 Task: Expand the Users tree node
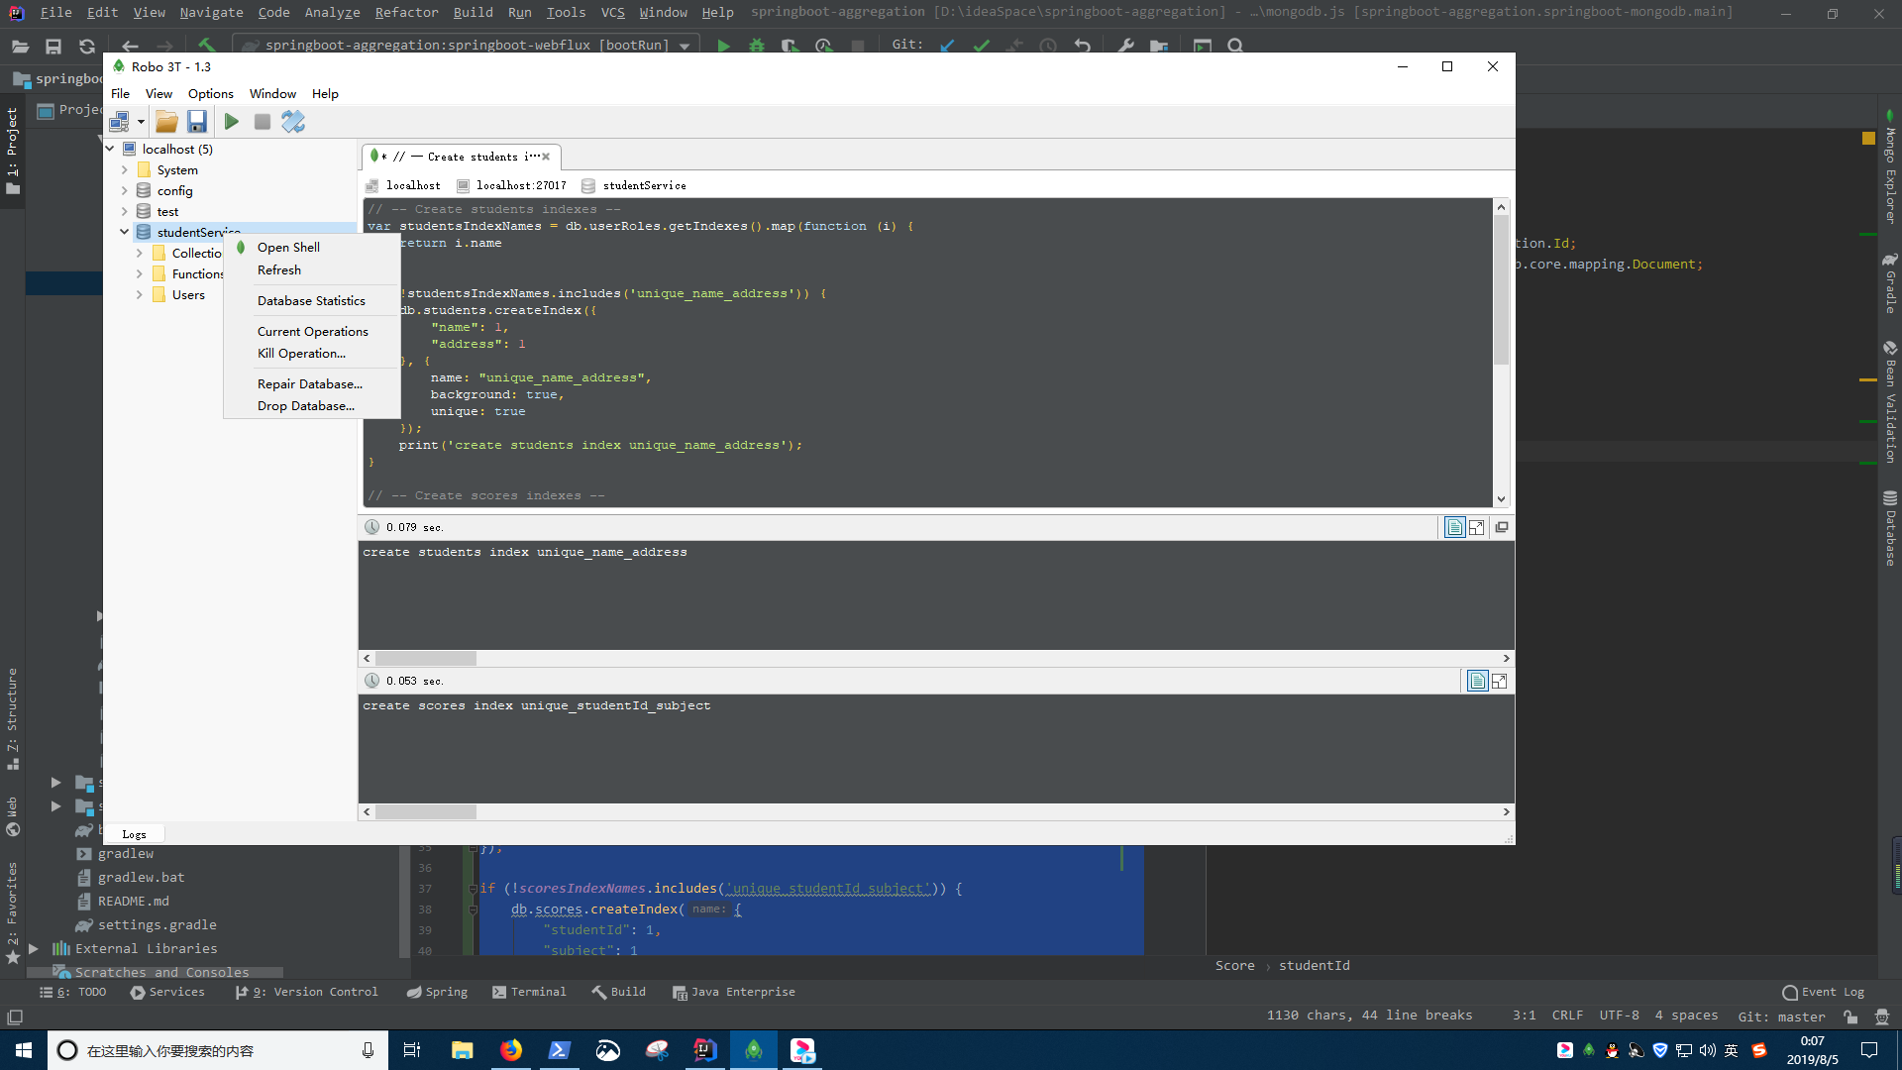(x=140, y=294)
